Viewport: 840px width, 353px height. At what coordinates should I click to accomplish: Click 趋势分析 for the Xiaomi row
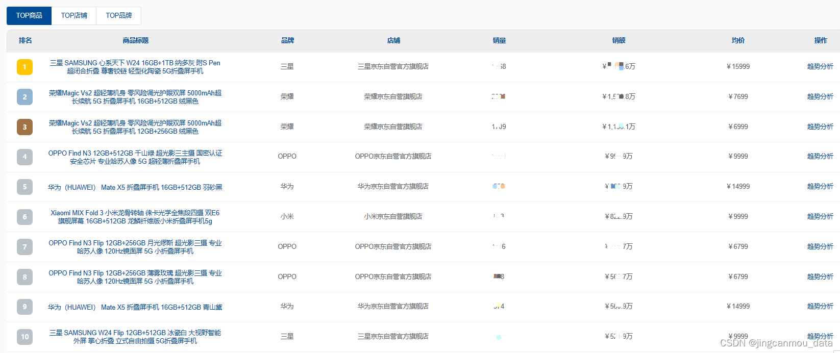[x=820, y=216]
